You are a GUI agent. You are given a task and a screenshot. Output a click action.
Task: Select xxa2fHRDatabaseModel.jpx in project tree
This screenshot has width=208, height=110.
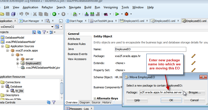[x=43, y=68]
